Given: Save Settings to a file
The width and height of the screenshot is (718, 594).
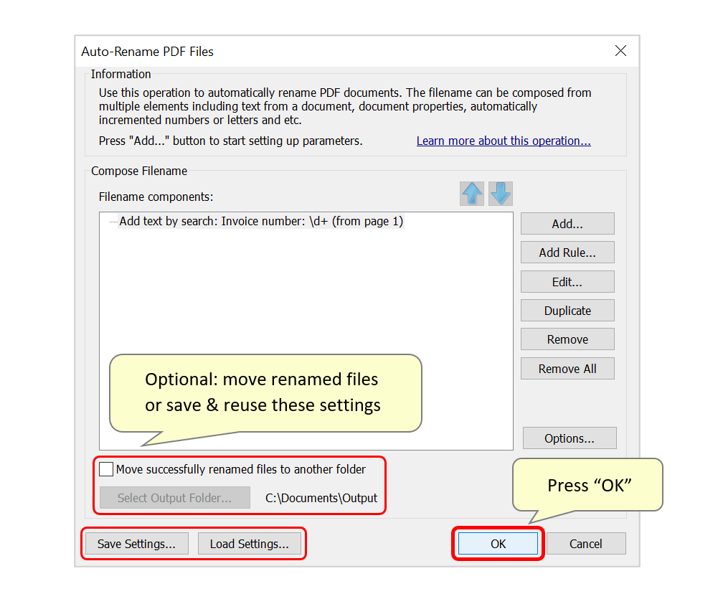Looking at the screenshot, I should 136,544.
